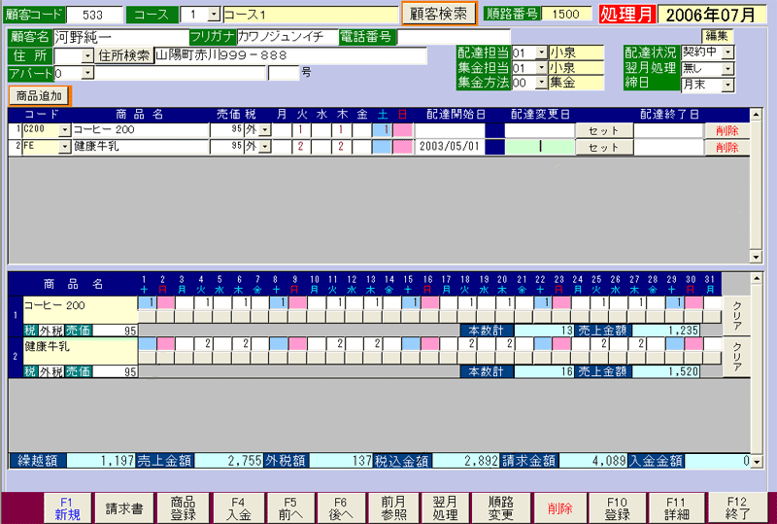This screenshot has width=777, height=524.
Task: Click the F10 登録 button
Action: click(x=618, y=508)
